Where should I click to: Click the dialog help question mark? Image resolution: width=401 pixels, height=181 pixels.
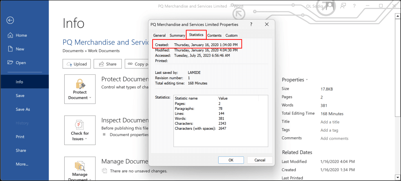pyautogui.click(x=251, y=24)
